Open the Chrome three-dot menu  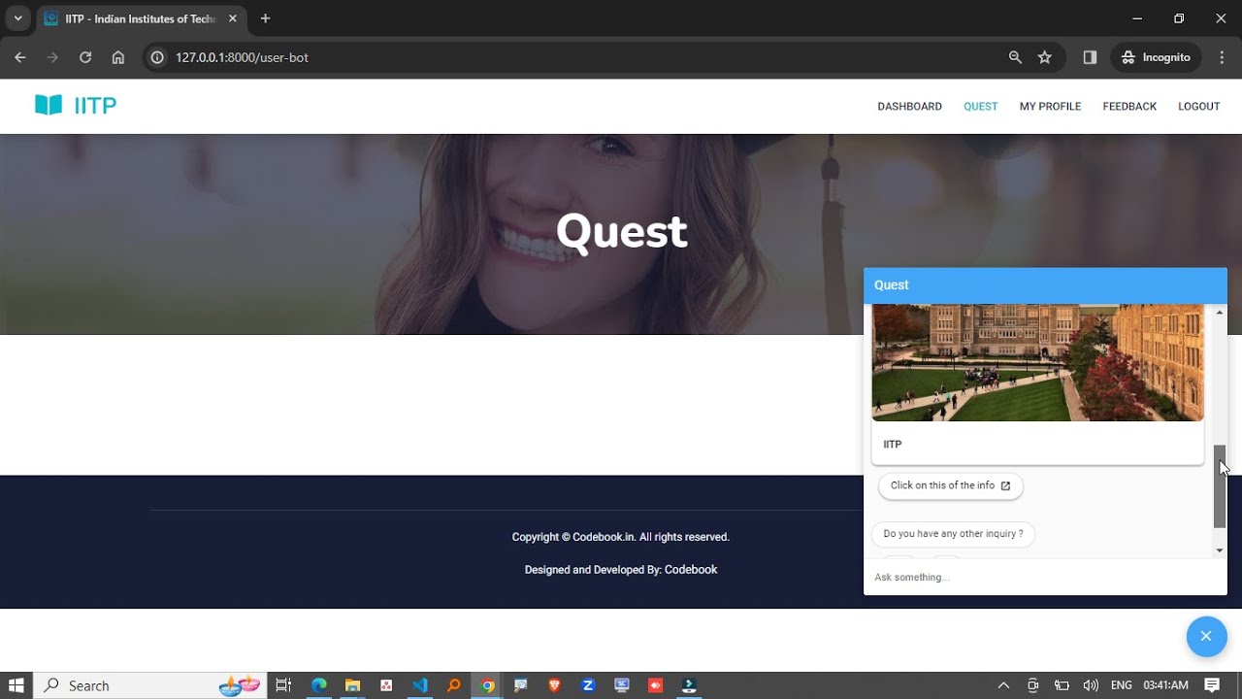[x=1222, y=57]
